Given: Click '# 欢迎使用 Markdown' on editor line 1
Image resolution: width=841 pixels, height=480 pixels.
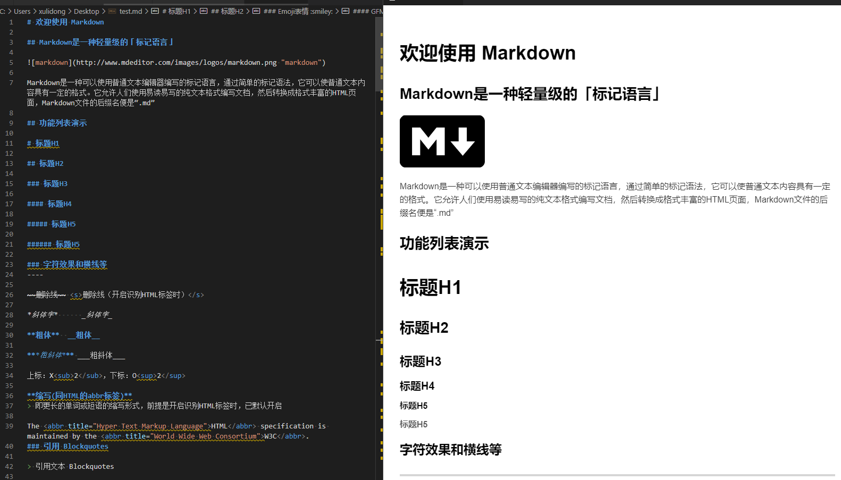Looking at the screenshot, I should pos(65,22).
